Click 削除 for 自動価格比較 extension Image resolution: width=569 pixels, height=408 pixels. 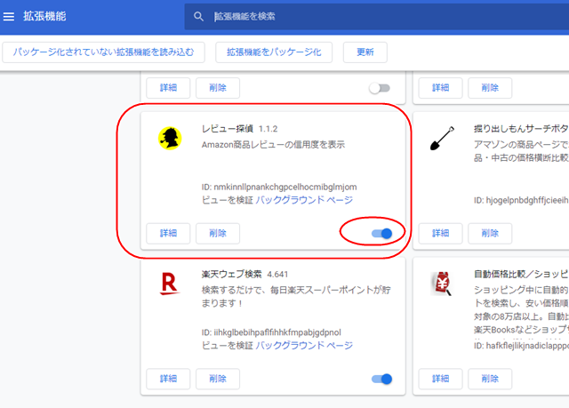coord(490,379)
